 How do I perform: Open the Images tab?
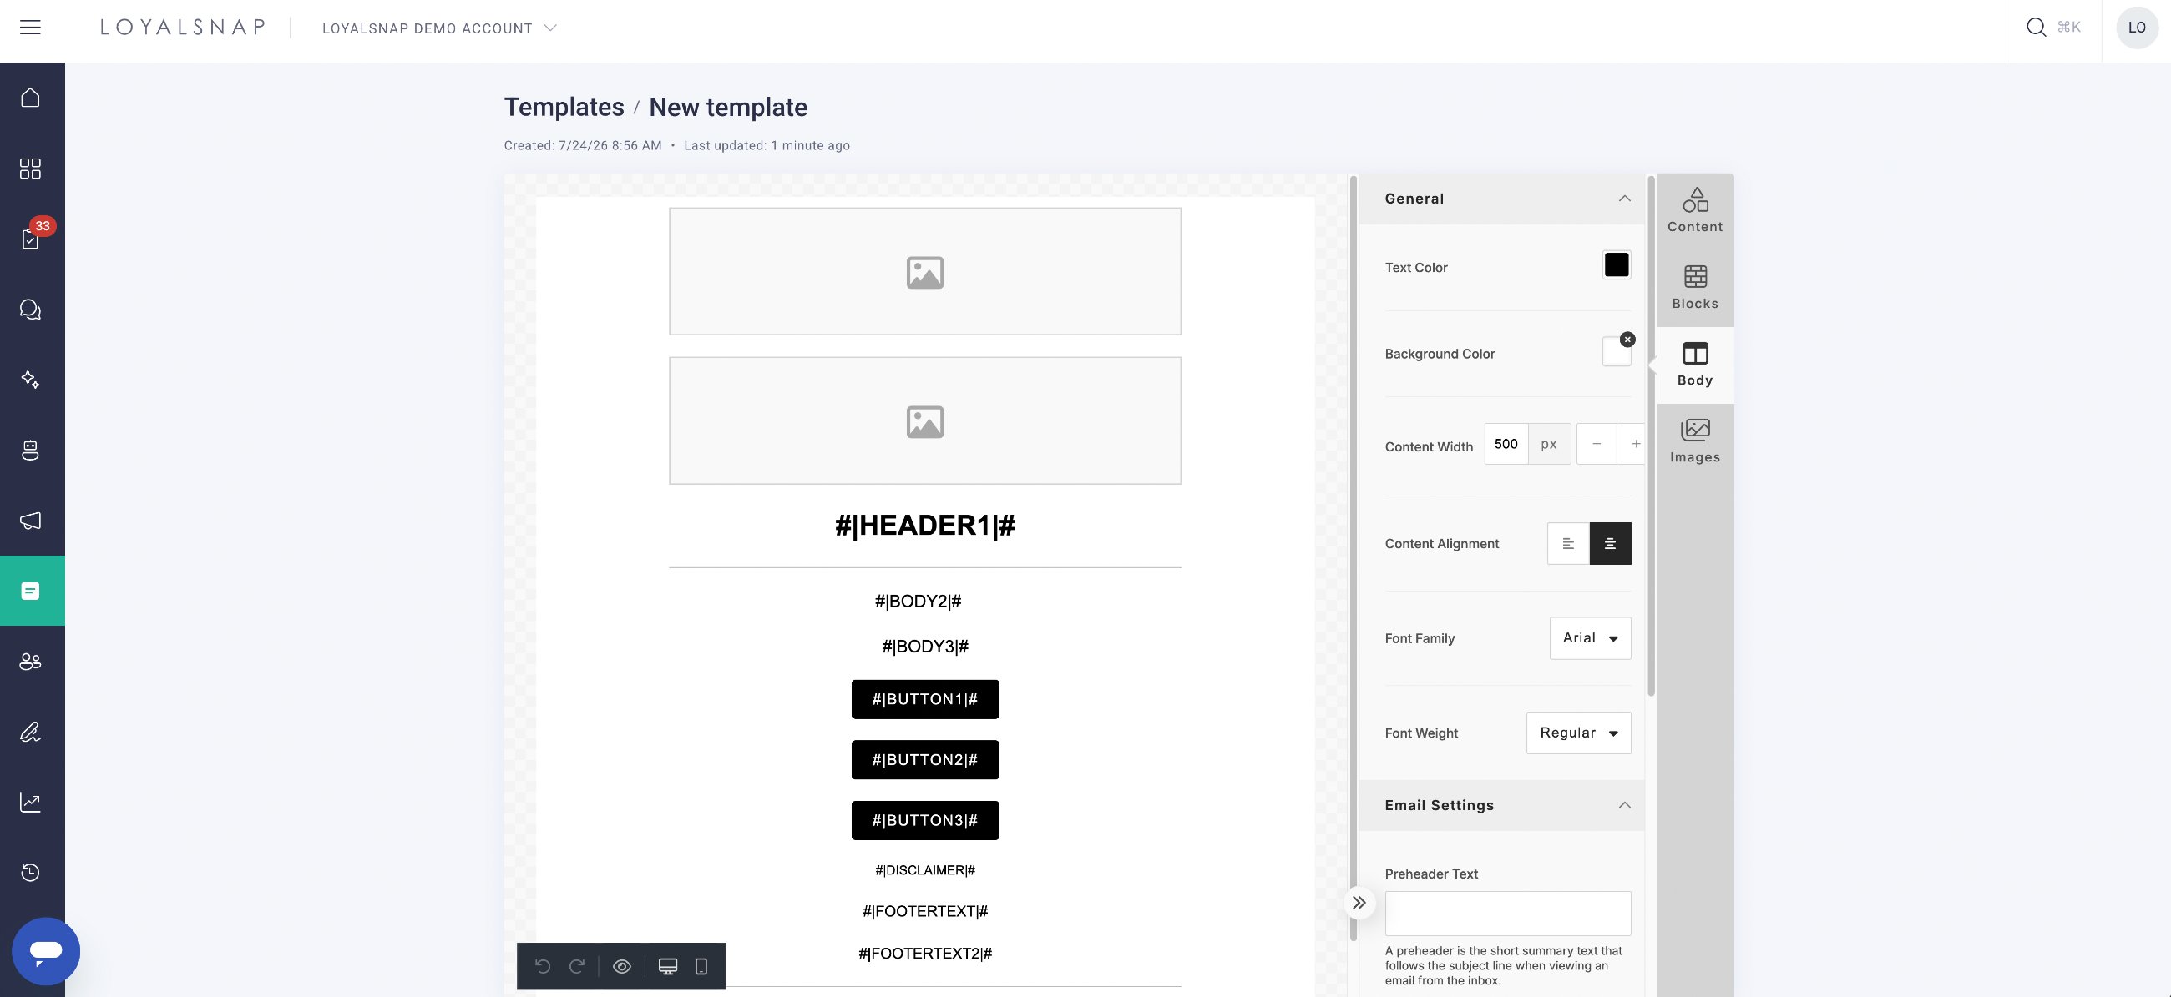(1695, 441)
